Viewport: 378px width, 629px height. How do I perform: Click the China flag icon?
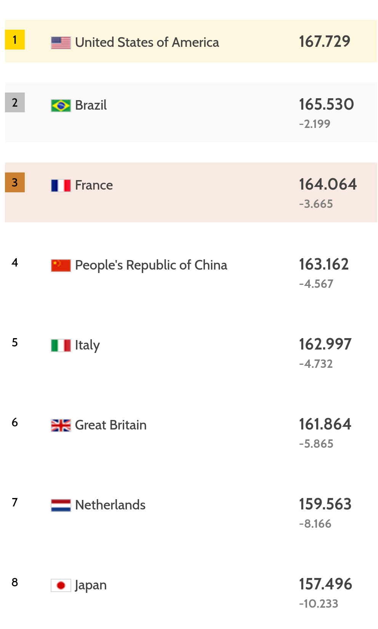point(61,265)
